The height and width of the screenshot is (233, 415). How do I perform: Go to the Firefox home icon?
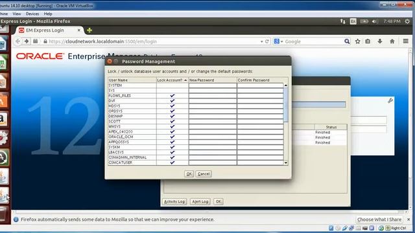click(392, 41)
